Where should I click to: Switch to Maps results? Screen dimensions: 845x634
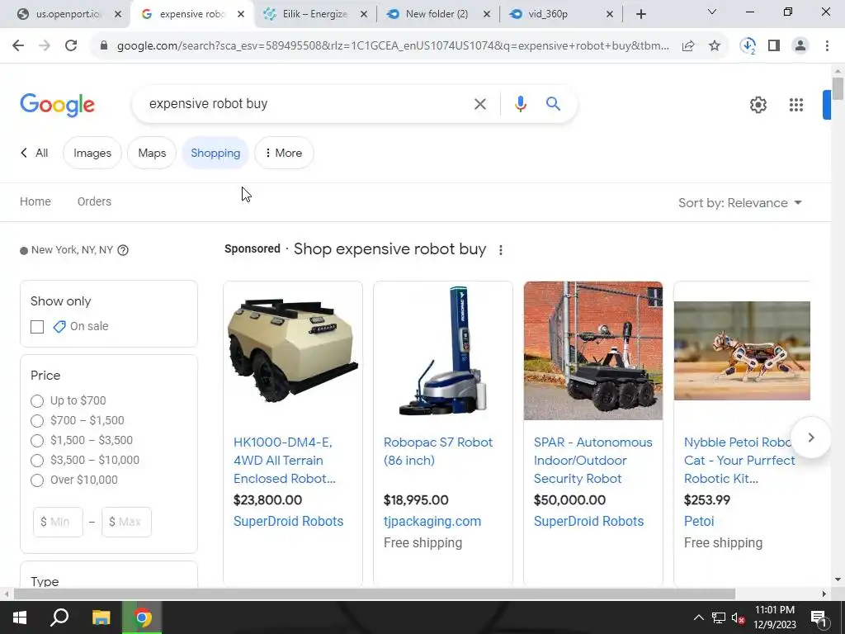point(152,153)
